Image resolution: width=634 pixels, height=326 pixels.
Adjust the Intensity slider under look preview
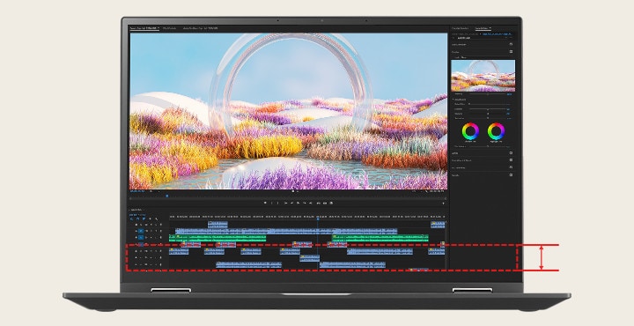pyautogui.click(x=488, y=94)
